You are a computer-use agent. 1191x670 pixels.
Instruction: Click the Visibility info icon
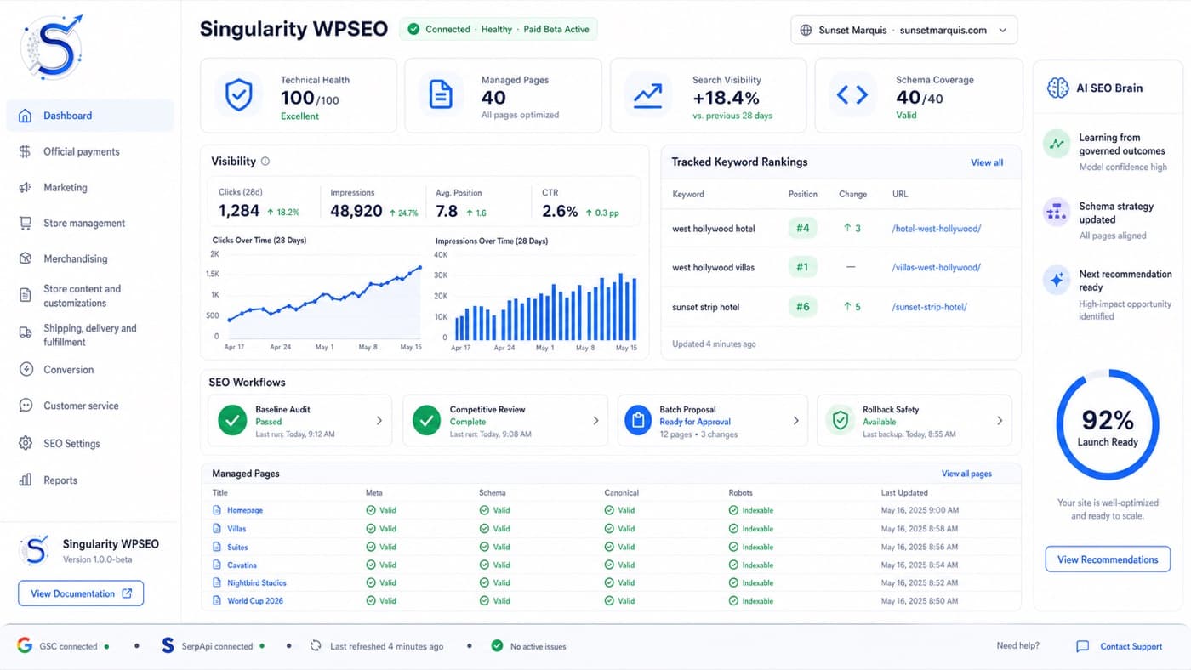pos(265,162)
